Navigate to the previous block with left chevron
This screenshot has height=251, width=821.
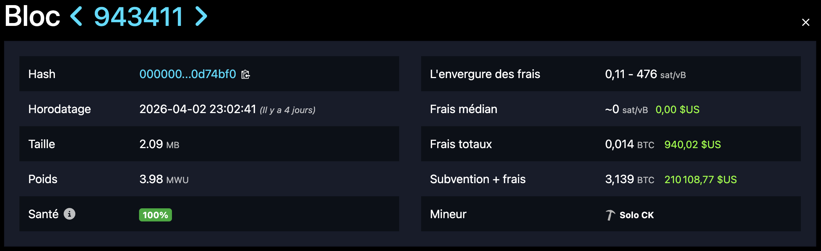[77, 16]
